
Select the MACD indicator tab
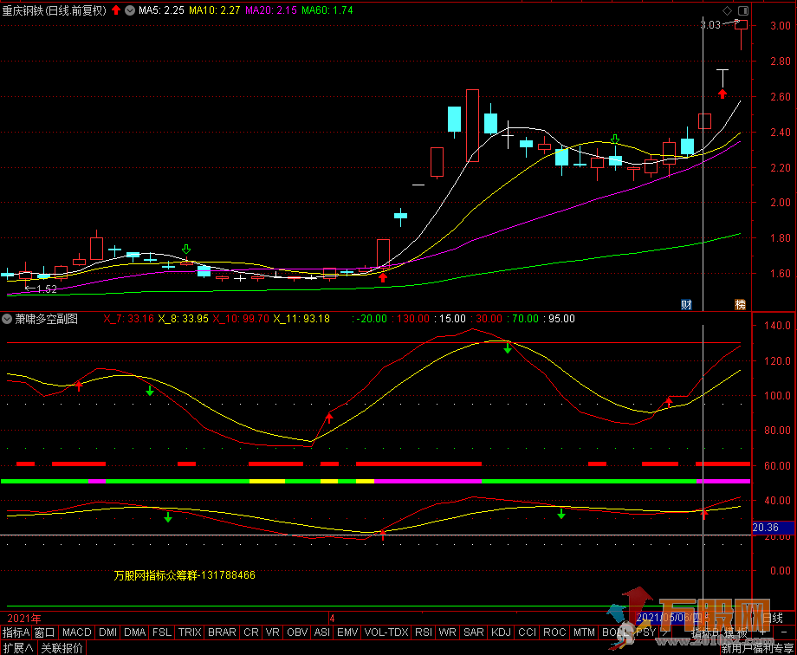pyautogui.click(x=77, y=632)
